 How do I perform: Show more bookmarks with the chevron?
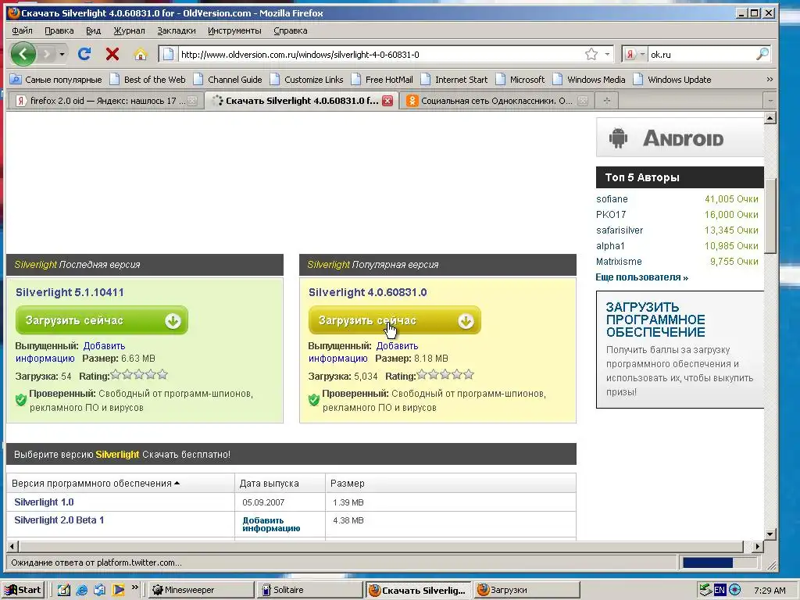coord(770,80)
